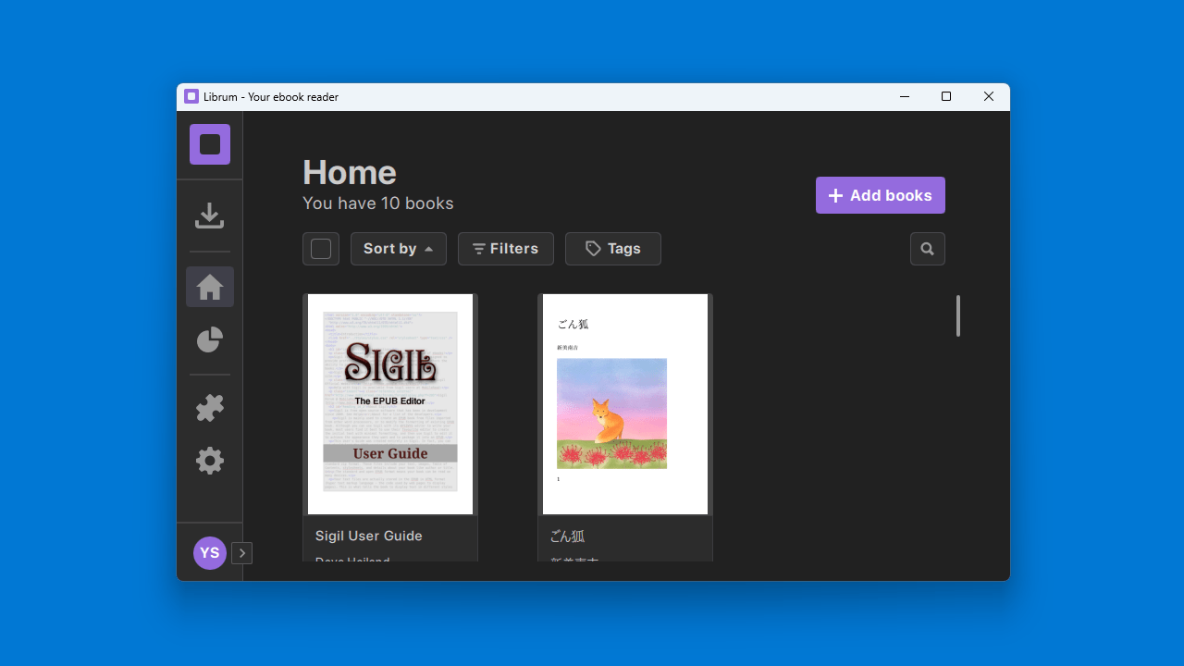The image size is (1184, 666).
Task: Open the add-ons puzzle piece icon
Action: point(210,408)
